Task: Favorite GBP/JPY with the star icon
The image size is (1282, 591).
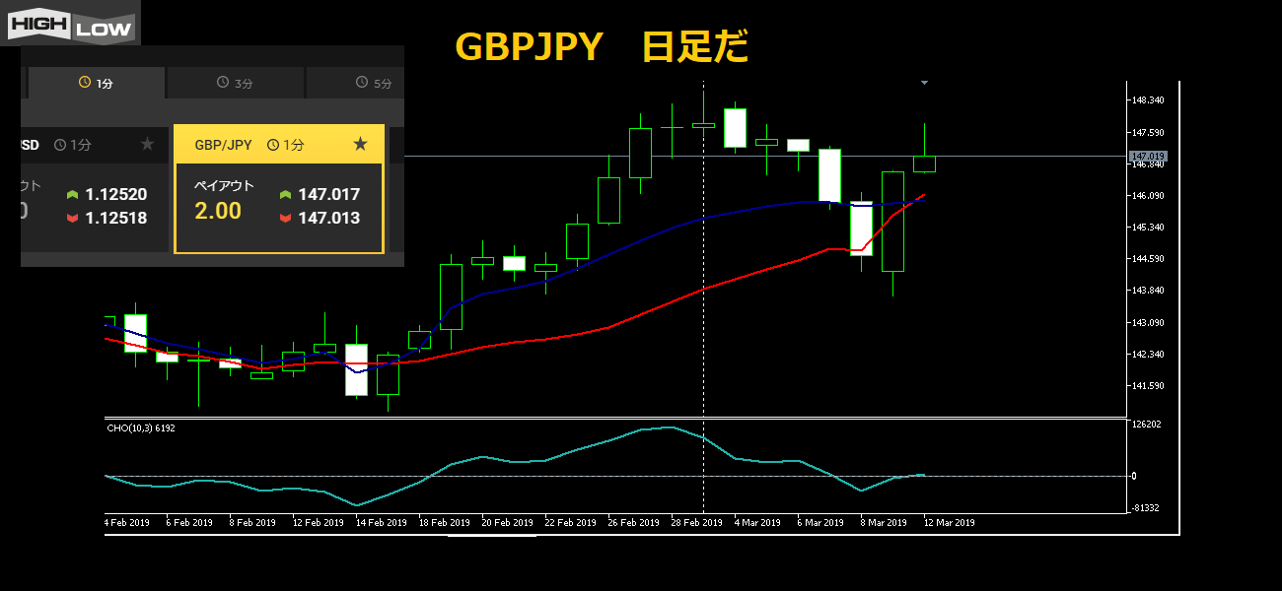Action: coord(360,145)
